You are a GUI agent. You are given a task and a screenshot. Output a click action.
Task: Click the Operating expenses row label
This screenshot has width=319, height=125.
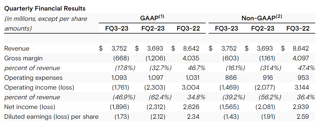[x=33, y=78]
